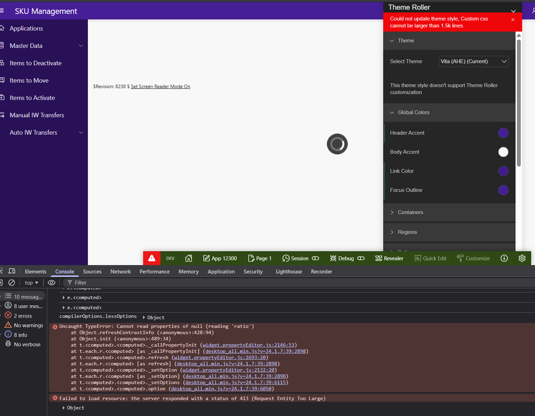Click the Header Accent color swatch
535x416 pixels.
click(x=503, y=133)
